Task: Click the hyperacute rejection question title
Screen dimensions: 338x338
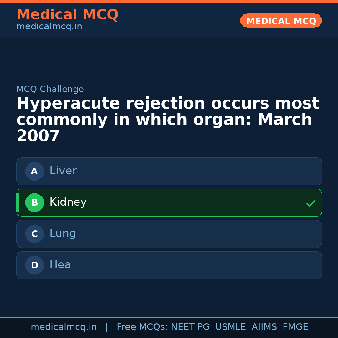Action: point(167,119)
